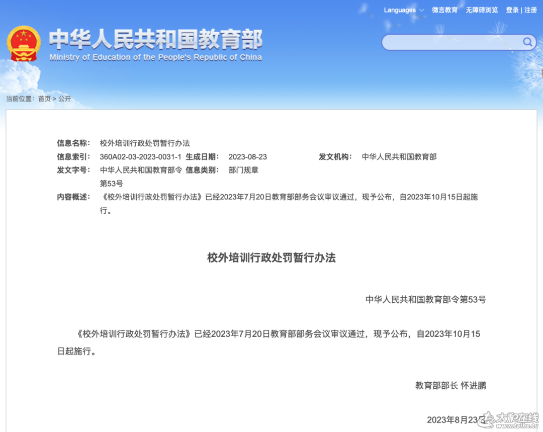Select the date 2023-08-23
Screen dimensions: 543x432
click(247, 157)
